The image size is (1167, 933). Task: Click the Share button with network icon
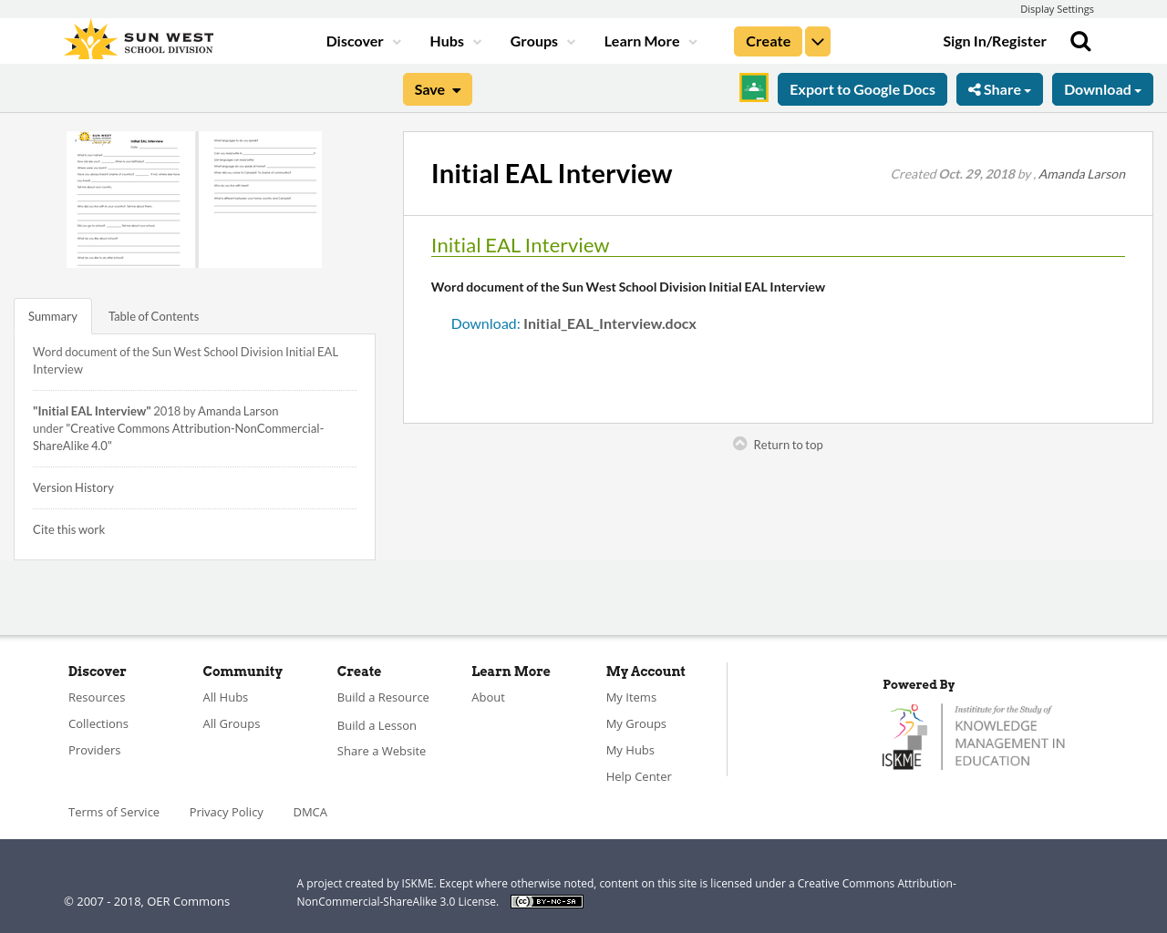[999, 88]
